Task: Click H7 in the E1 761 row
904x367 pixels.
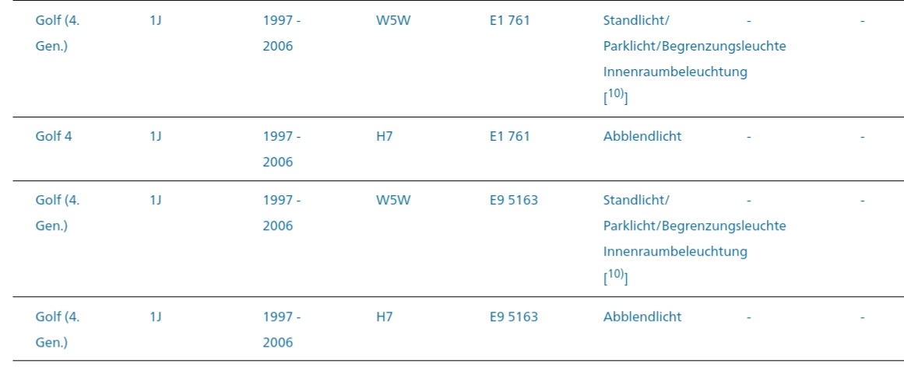Action: [x=384, y=136]
